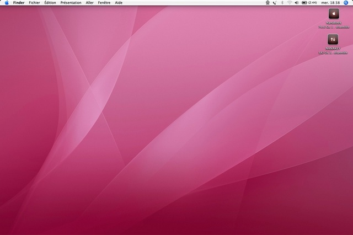Open the Wi-Fi AirPort menu

[290, 3]
